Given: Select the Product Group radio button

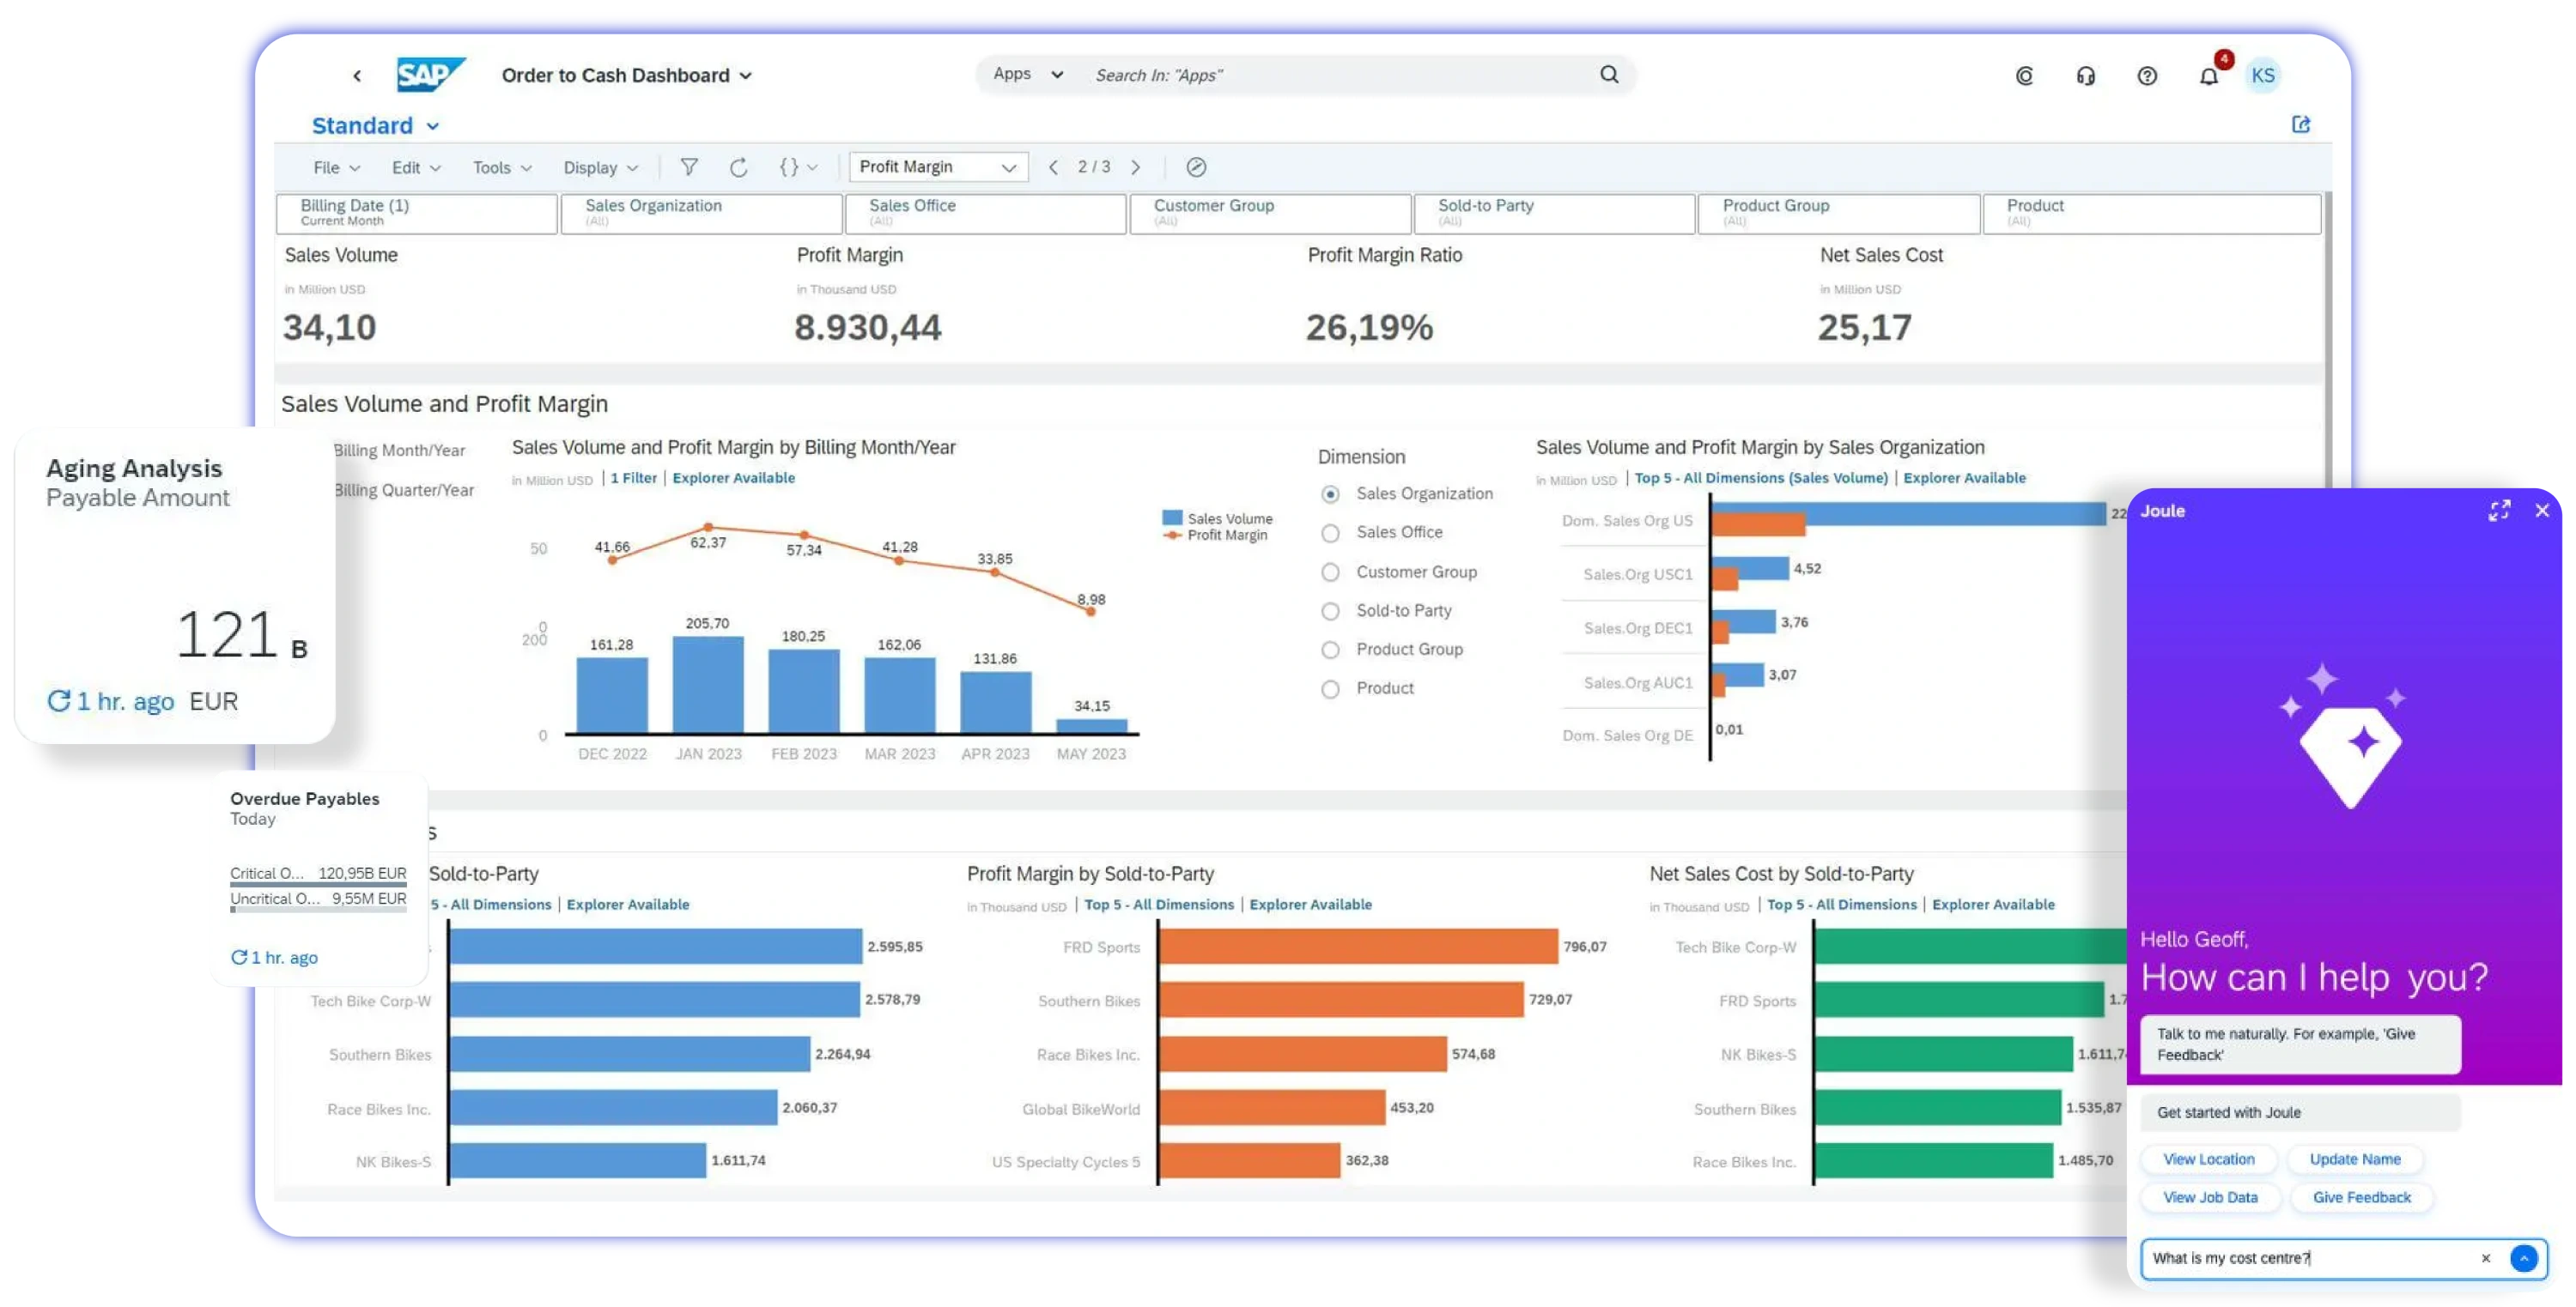Looking at the screenshot, I should tap(1329, 650).
